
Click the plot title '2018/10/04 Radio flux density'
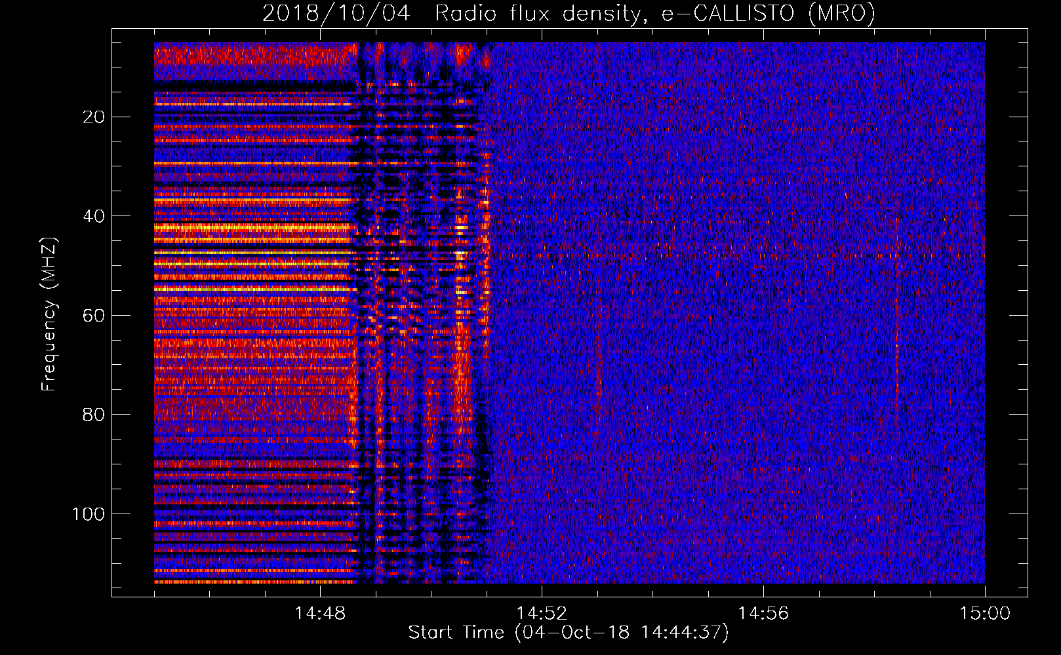[x=569, y=13]
